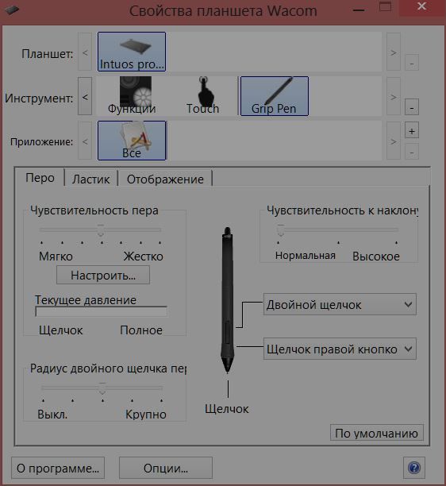This screenshot has height=486, width=446.
Task: Select the Функции tool icon
Action: point(133,96)
